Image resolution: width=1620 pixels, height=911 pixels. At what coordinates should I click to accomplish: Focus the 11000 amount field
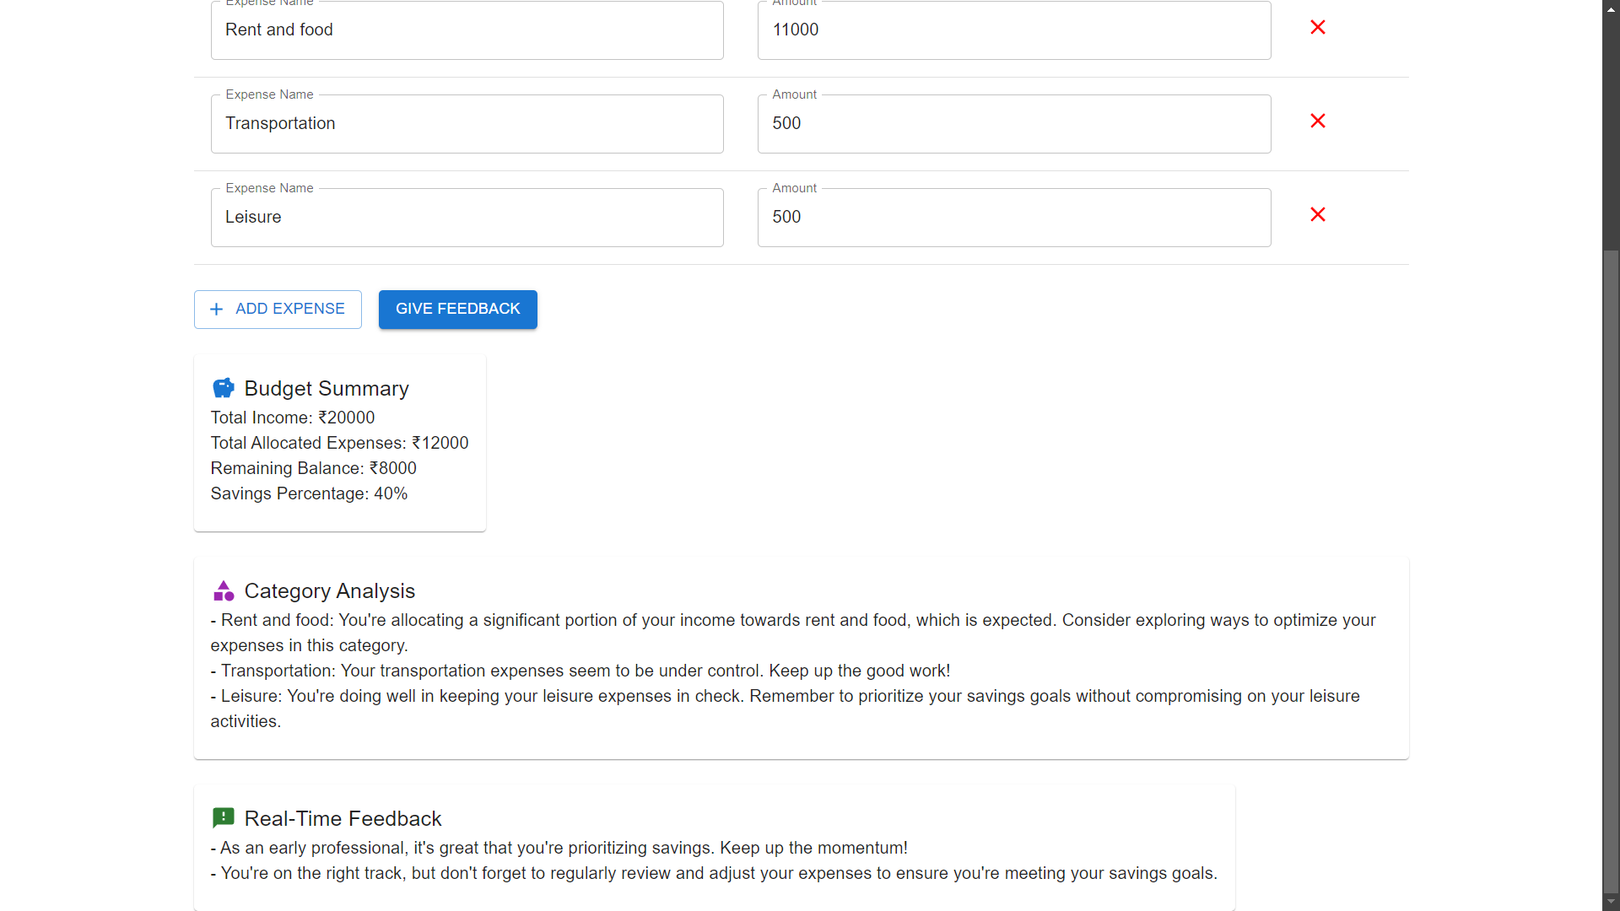(1013, 30)
